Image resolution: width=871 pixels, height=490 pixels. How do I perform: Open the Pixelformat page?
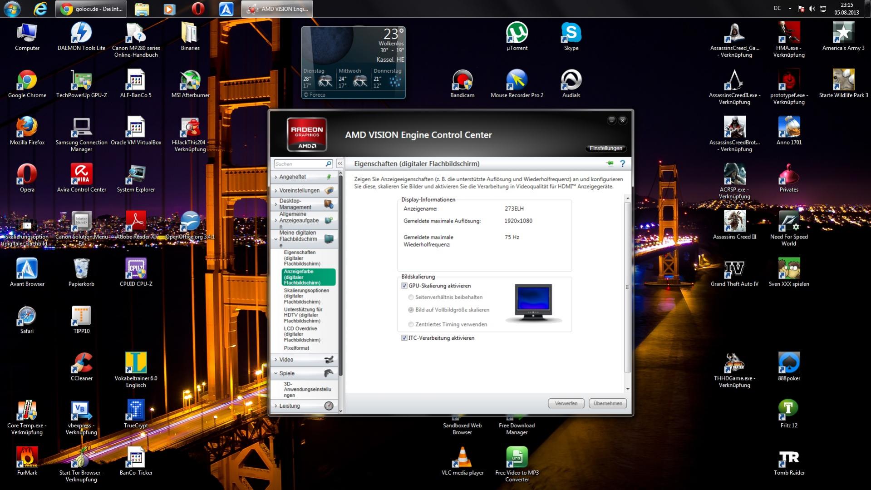pos(297,348)
